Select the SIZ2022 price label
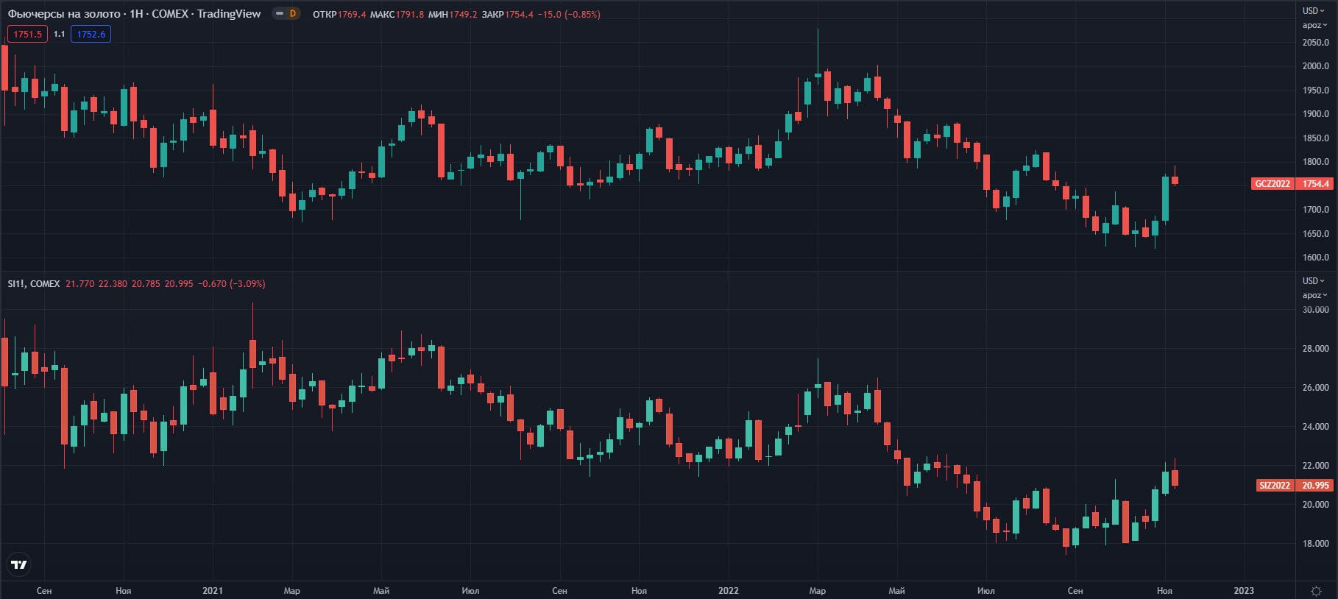1338x599 pixels. point(1275,486)
